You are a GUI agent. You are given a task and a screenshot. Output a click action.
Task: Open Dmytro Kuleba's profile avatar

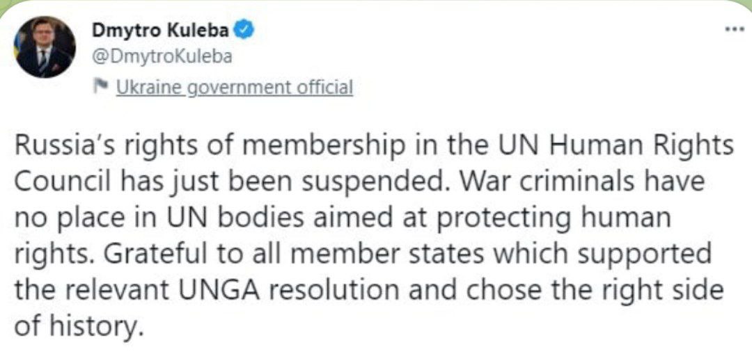(45, 47)
